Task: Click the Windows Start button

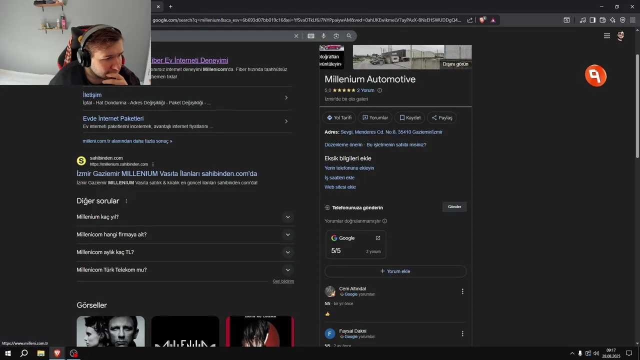Action: coord(8,353)
